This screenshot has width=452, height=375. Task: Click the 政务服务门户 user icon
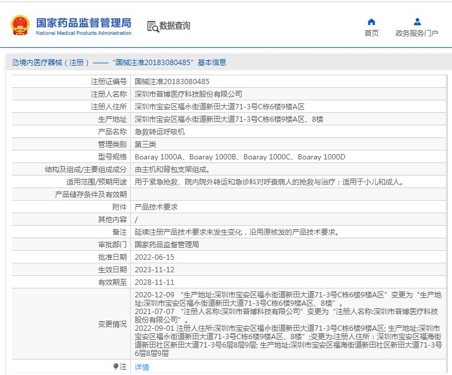point(417,22)
